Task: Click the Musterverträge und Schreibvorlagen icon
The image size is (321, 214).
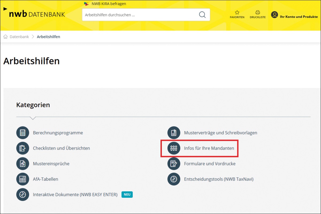Action: pyautogui.click(x=174, y=133)
